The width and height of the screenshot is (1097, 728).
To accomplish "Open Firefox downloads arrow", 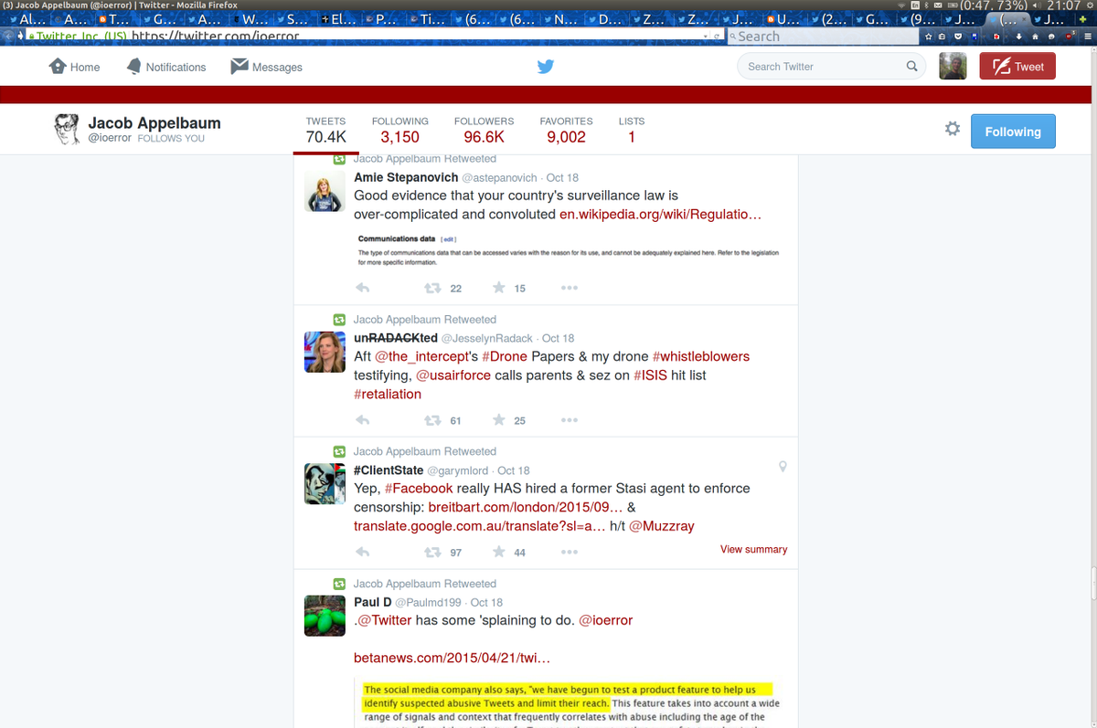I will point(1018,37).
